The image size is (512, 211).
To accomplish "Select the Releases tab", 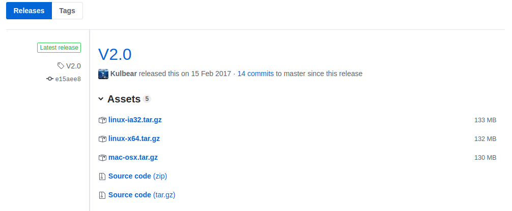I will 29,11.
